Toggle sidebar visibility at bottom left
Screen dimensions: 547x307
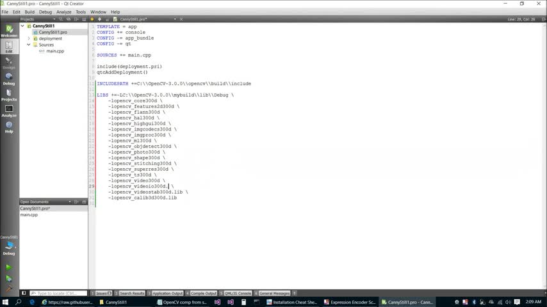point(24,294)
